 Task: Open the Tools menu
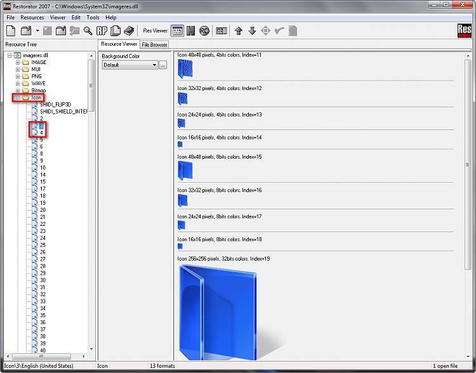(93, 17)
